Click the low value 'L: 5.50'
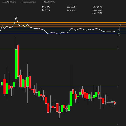Viewport: 126px width, 126px height. point(71,10)
